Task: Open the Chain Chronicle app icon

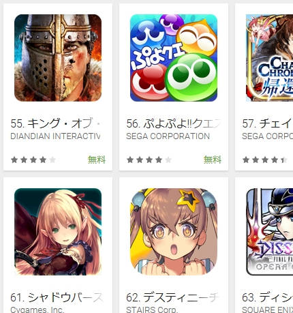Action: click(x=269, y=58)
